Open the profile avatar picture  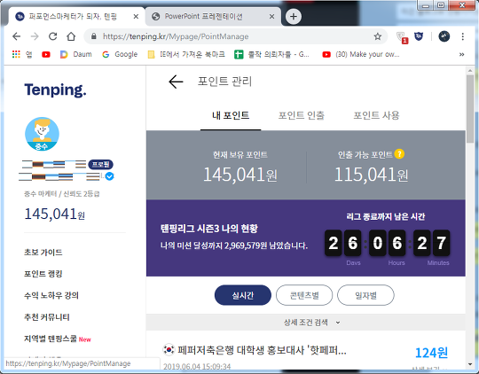[x=42, y=134]
